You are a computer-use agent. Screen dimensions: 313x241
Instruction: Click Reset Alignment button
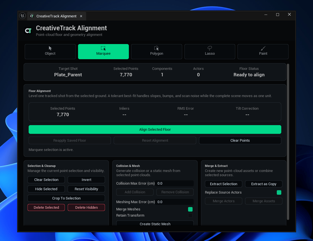(x=155, y=141)
